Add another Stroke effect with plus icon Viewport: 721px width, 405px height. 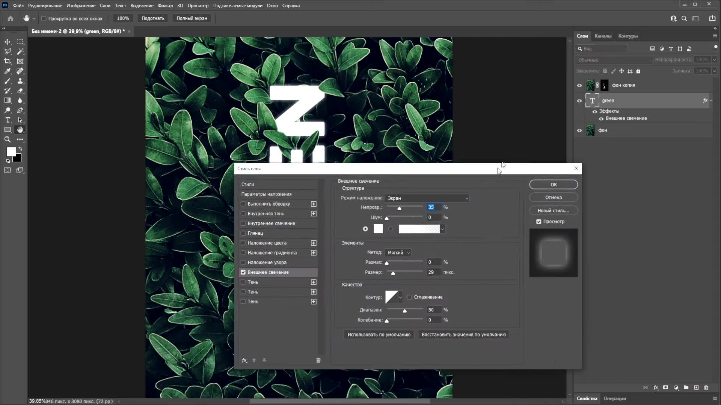(314, 204)
